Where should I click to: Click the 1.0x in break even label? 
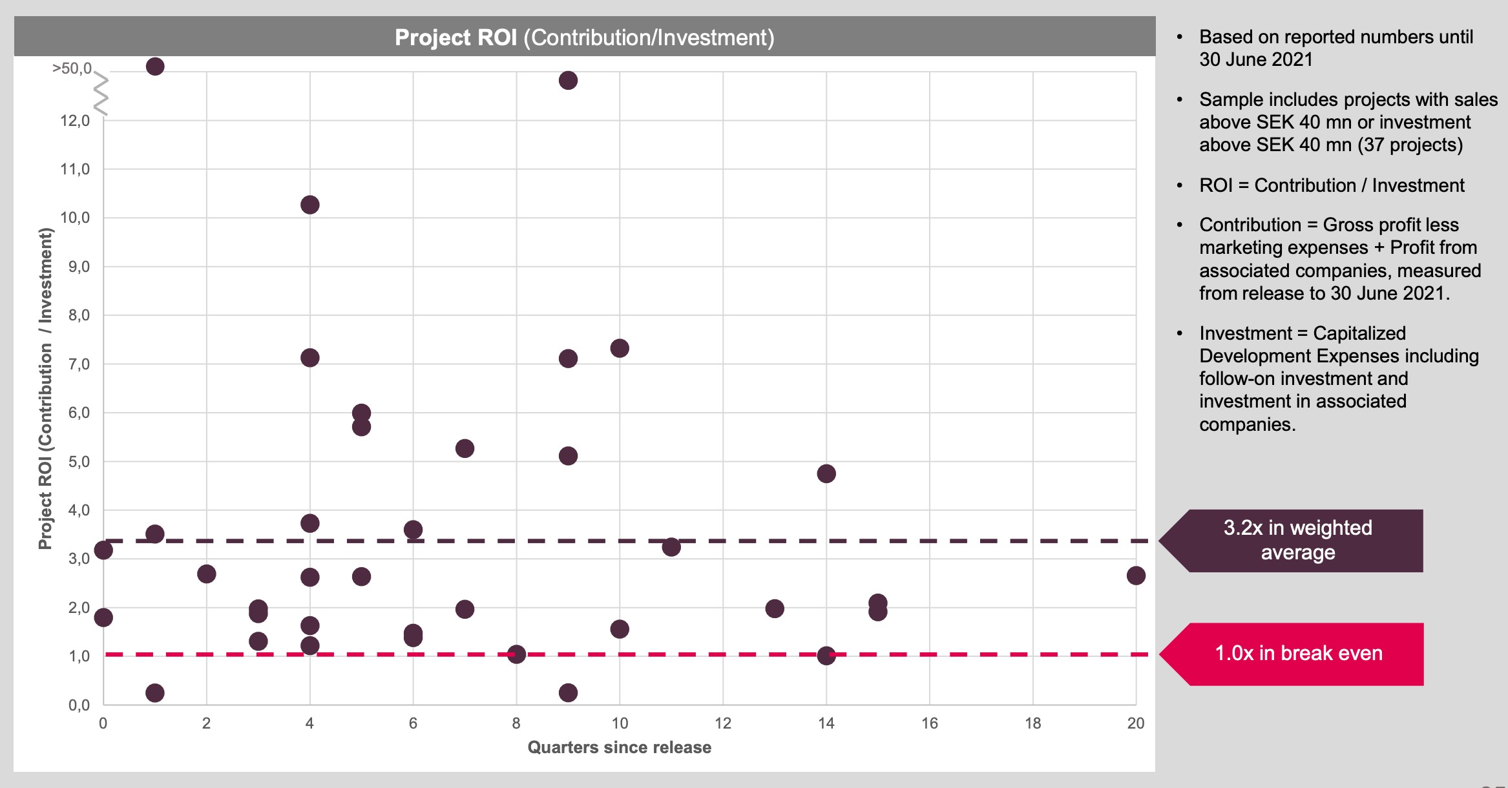[1299, 654]
